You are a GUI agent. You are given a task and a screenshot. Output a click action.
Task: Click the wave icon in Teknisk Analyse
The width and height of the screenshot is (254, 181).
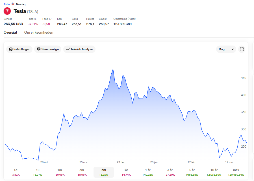pos(68,49)
